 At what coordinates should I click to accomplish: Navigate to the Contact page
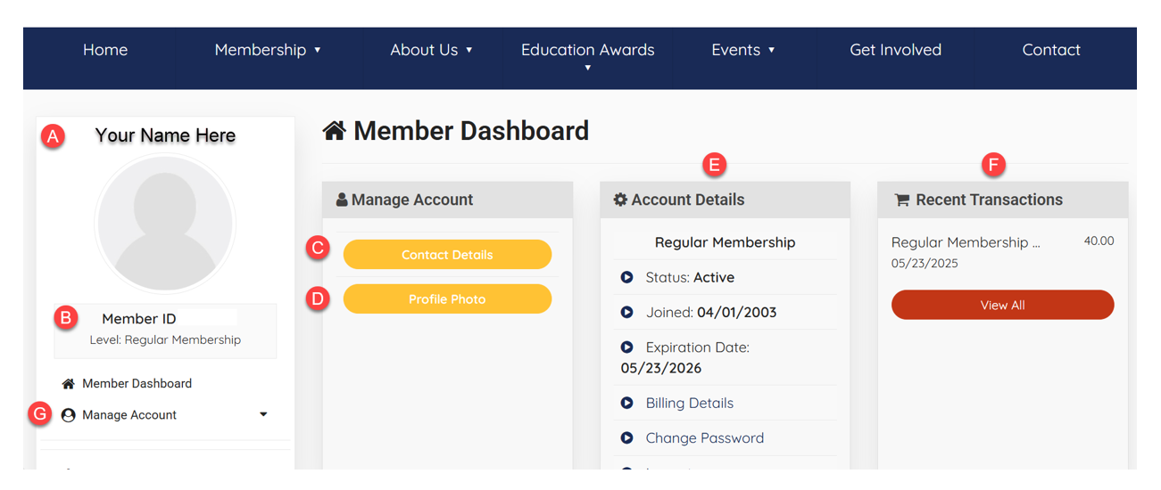[x=1051, y=50]
